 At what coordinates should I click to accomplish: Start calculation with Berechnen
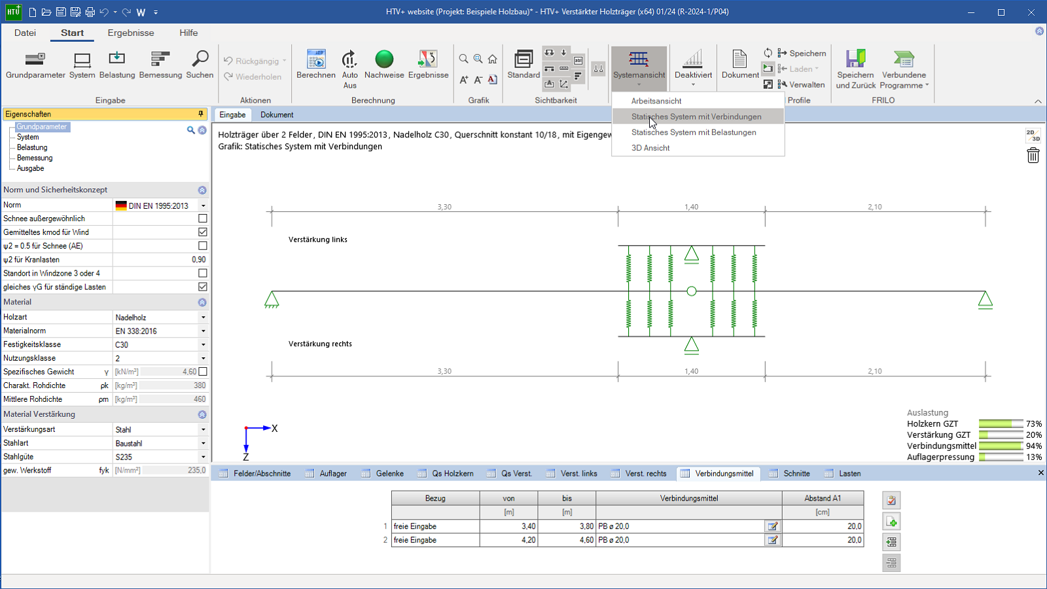tap(316, 65)
